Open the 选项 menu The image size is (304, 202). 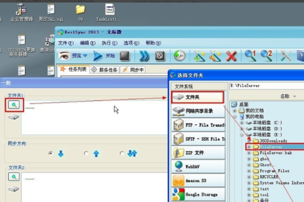point(131,43)
